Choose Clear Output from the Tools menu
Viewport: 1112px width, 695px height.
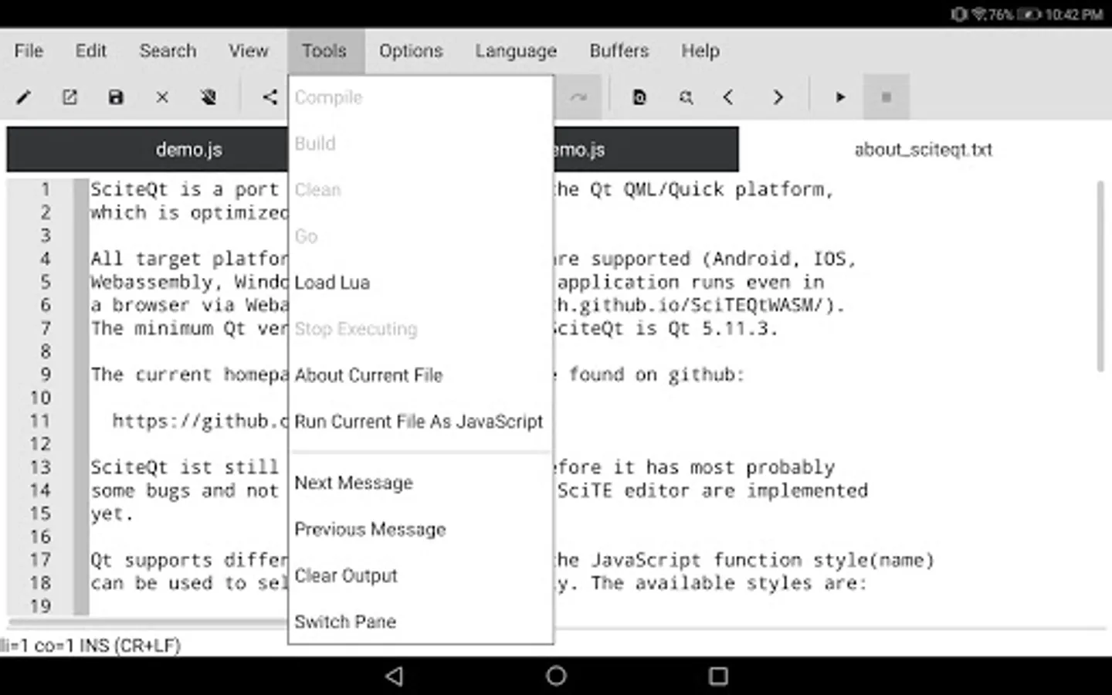pyautogui.click(x=421, y=576)
